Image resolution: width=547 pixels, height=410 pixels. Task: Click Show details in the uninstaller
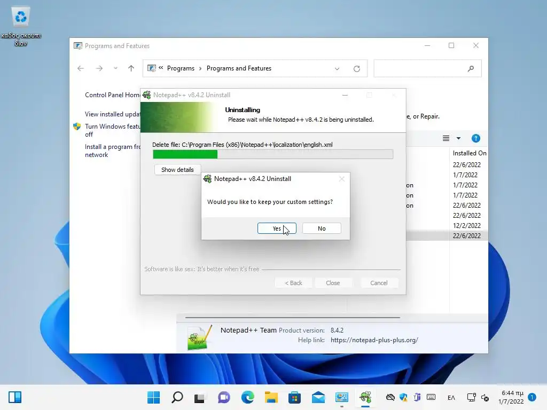177,170
